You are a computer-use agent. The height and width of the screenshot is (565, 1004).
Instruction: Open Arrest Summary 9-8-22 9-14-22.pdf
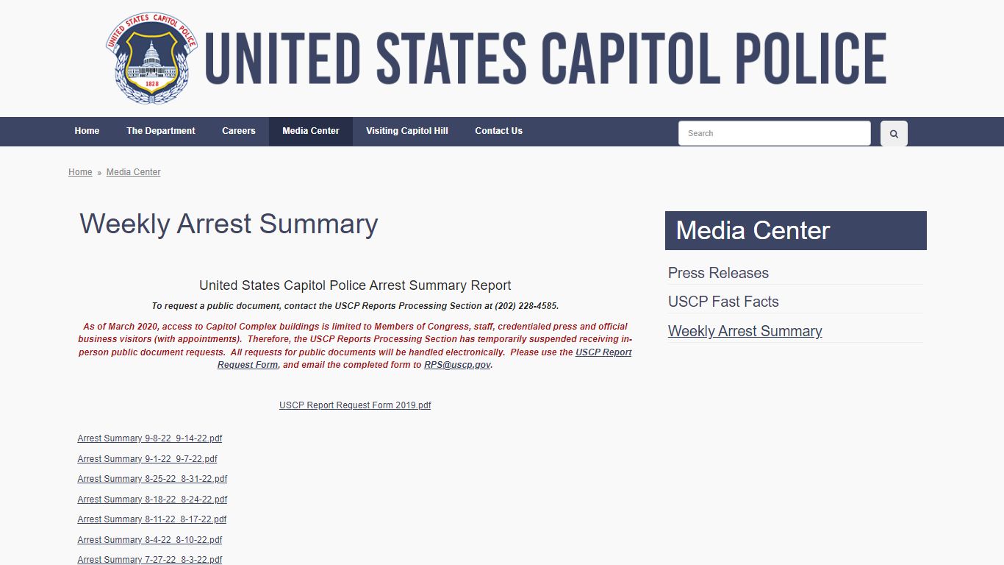pyautogui.click(x=150, y=438)
